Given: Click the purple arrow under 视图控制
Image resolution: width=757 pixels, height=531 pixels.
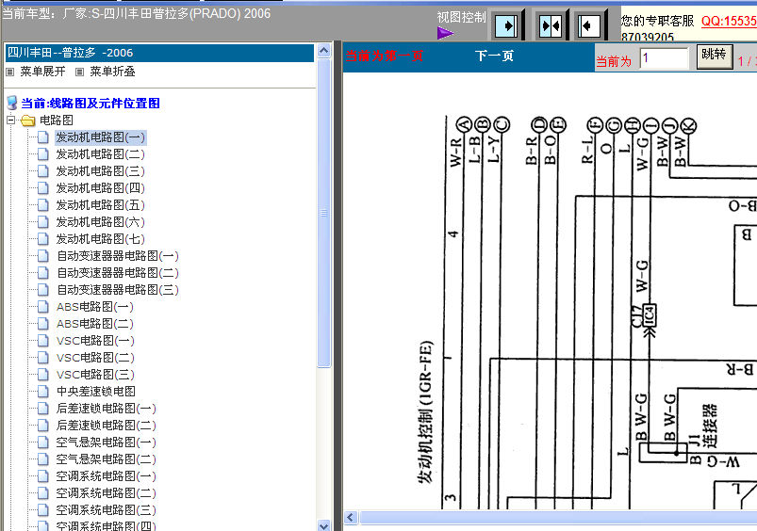Looking at the screenshot, I should [x=445, y=33].
